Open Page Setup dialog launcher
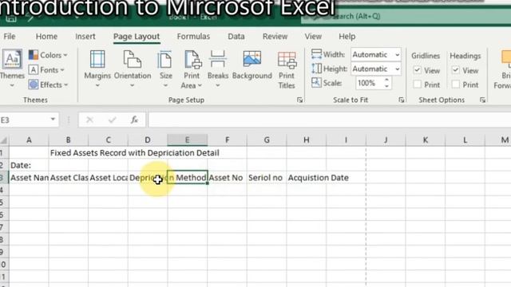511x287 pixels. click(299, 100)
